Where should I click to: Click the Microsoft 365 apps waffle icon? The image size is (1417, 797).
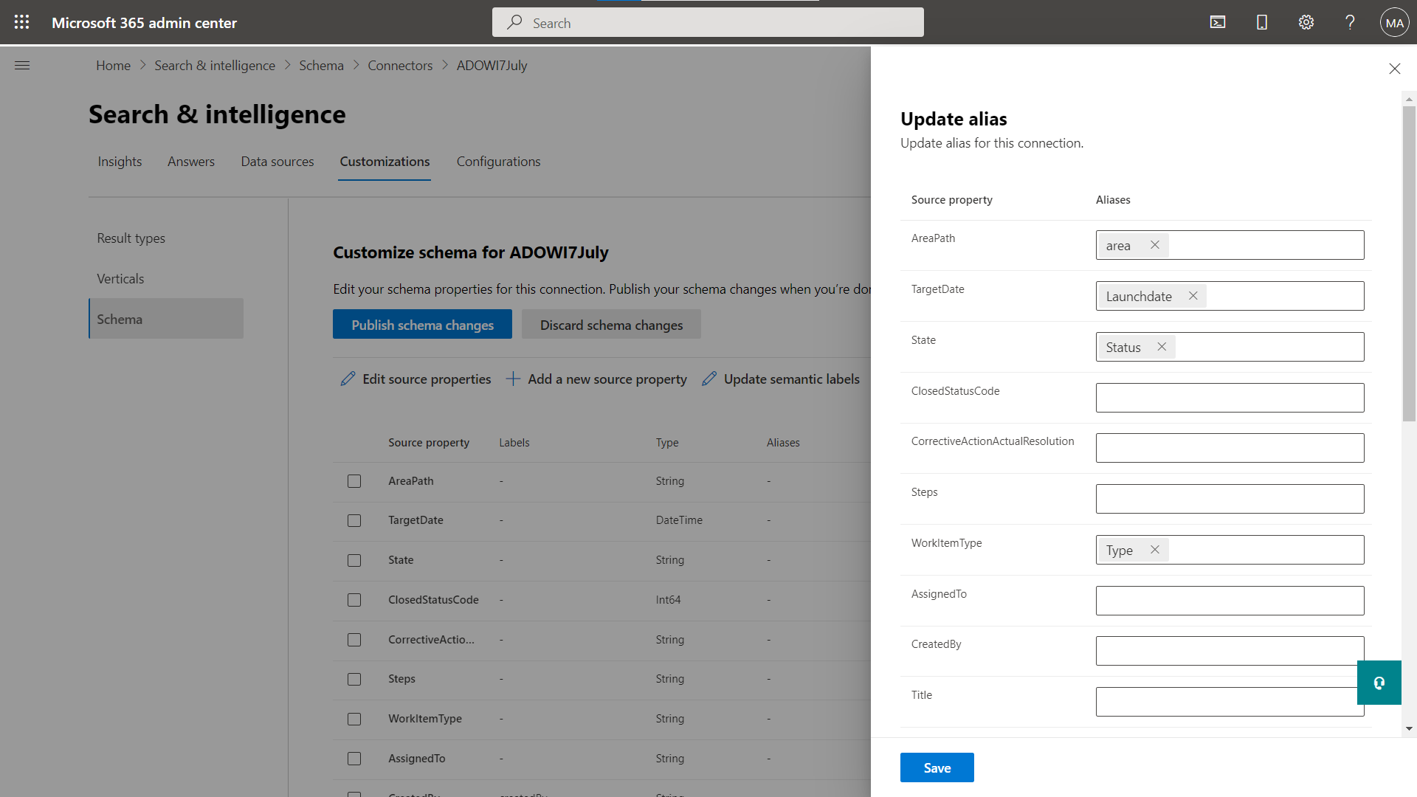tap(21, 21)
